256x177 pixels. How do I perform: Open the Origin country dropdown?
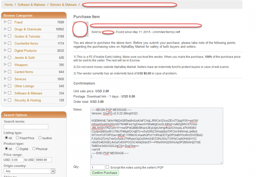click(x=29, y=171)
